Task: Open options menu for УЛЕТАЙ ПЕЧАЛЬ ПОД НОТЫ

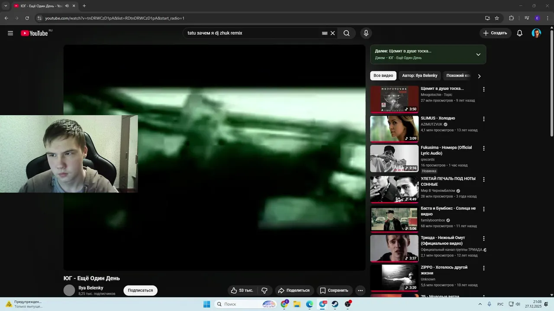Action: [484, 179]
